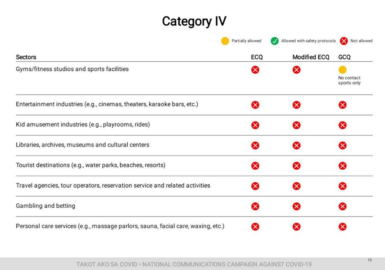Click the Gambling and betting ECQ X icon

coord(255,206)
